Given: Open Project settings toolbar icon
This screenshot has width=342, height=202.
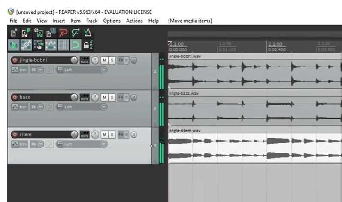Looking at the screenshot, I should coord(51,33).
